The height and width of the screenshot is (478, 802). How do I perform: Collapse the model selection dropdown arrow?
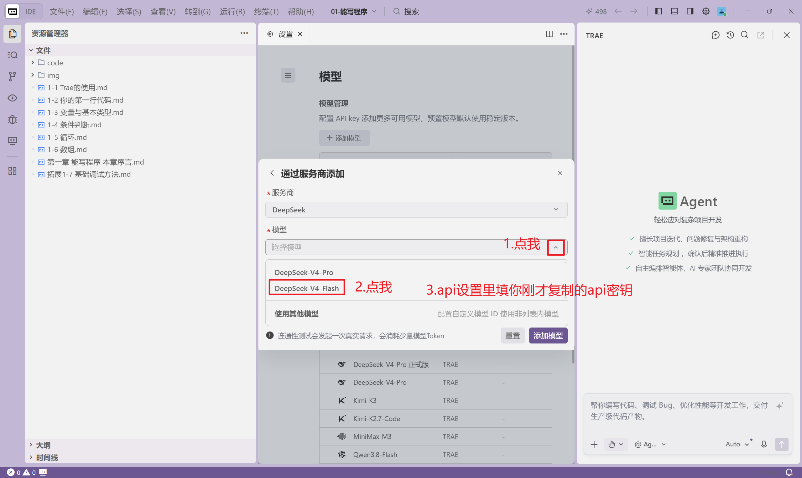pyautogui.click(x=556, y=247)
